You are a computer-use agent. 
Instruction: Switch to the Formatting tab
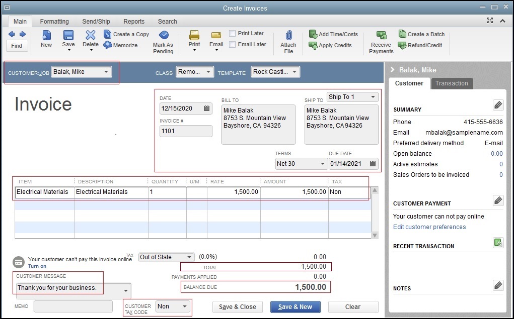pos(54,21)
